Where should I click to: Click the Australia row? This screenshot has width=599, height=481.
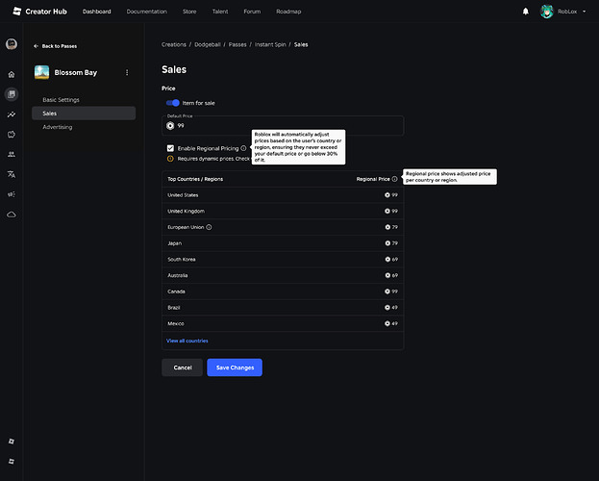[283, 275]
